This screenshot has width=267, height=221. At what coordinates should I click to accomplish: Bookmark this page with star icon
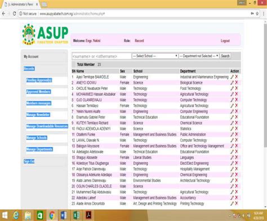pyautogui.click(x=257, y=13)
